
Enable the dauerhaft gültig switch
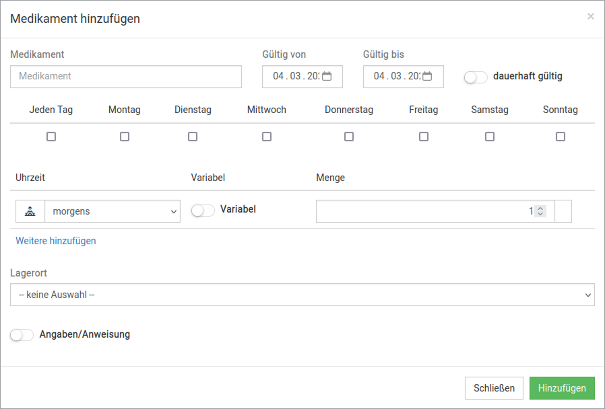(x=476, y=77)
